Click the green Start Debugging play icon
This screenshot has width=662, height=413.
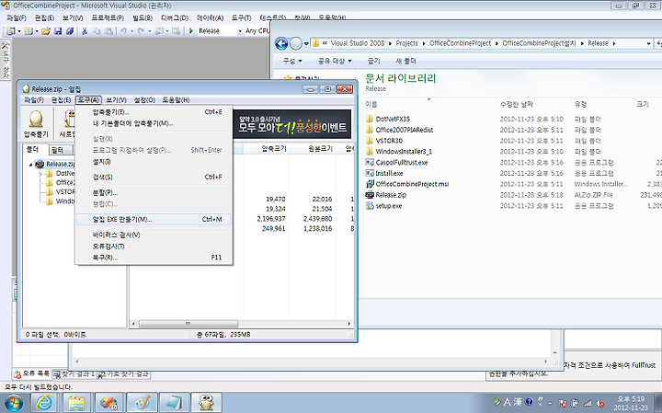pos(191,31)
